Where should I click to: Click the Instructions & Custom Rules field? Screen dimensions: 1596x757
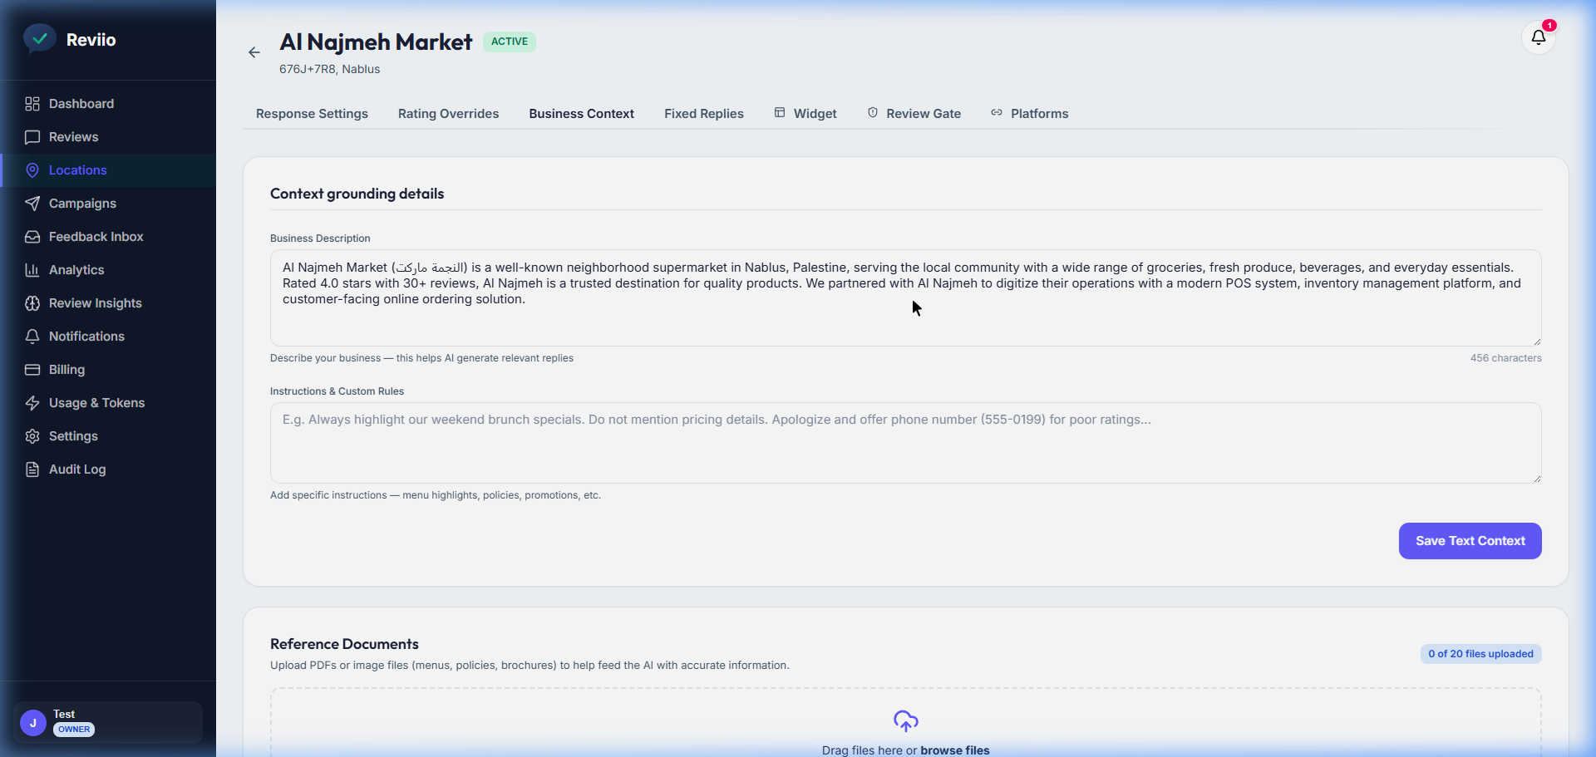pyautogui.click(x=906, y=443)
